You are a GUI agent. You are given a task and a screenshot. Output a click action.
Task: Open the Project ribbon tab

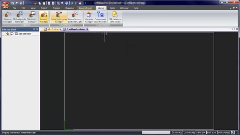point(44,8)
